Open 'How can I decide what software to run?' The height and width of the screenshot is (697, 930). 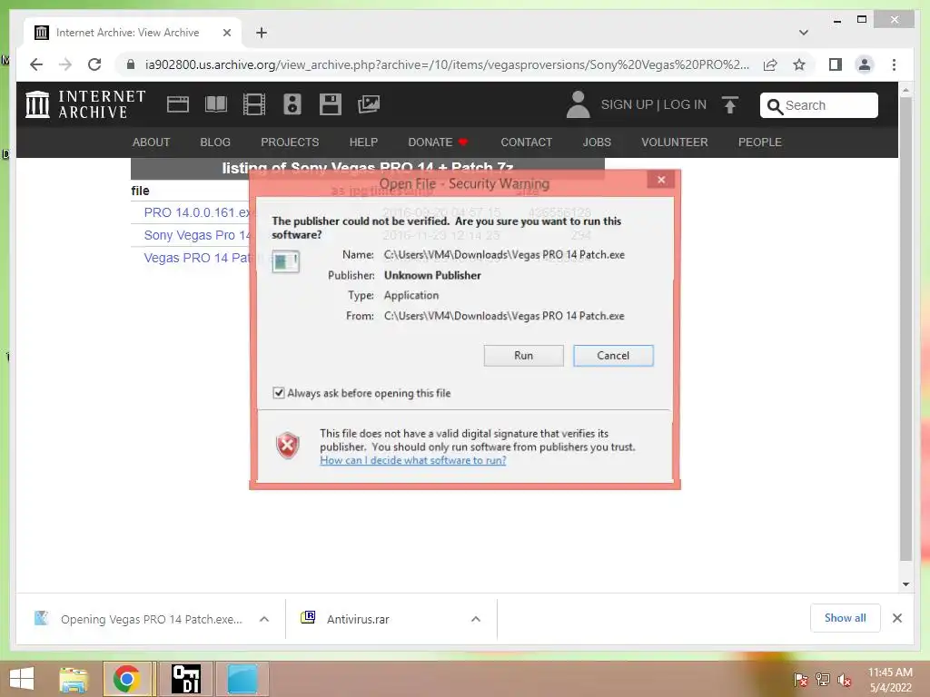[413, 460]
